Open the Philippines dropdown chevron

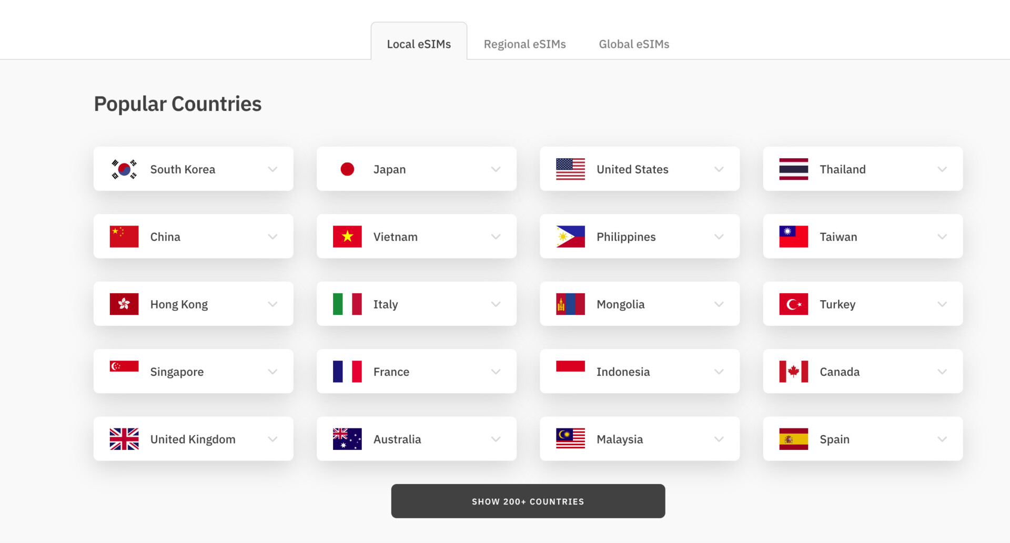(x=719, y=237)
